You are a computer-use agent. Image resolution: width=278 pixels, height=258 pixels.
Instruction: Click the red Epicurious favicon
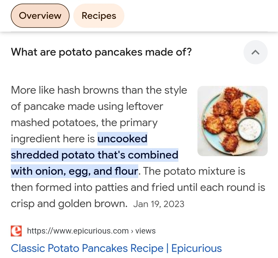(16, 231)
